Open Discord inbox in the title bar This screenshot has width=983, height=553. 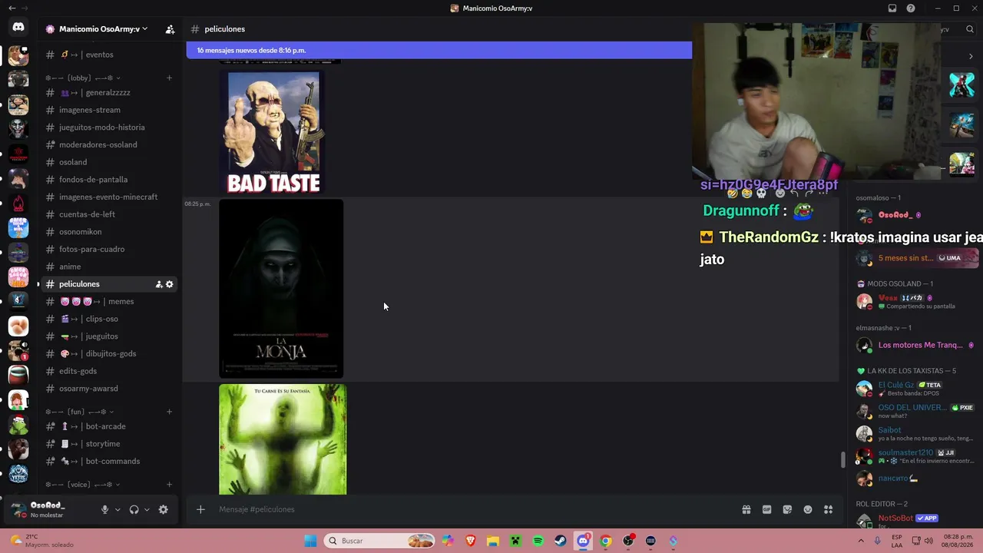(892, 8)
